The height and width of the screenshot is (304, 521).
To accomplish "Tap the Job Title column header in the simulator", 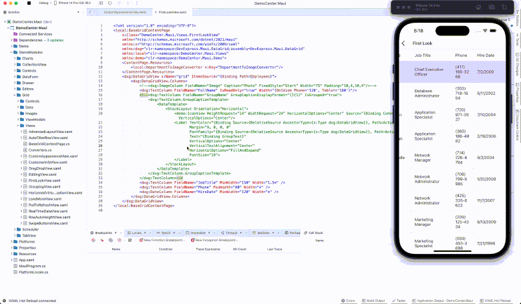I will [x=422, y=55].
